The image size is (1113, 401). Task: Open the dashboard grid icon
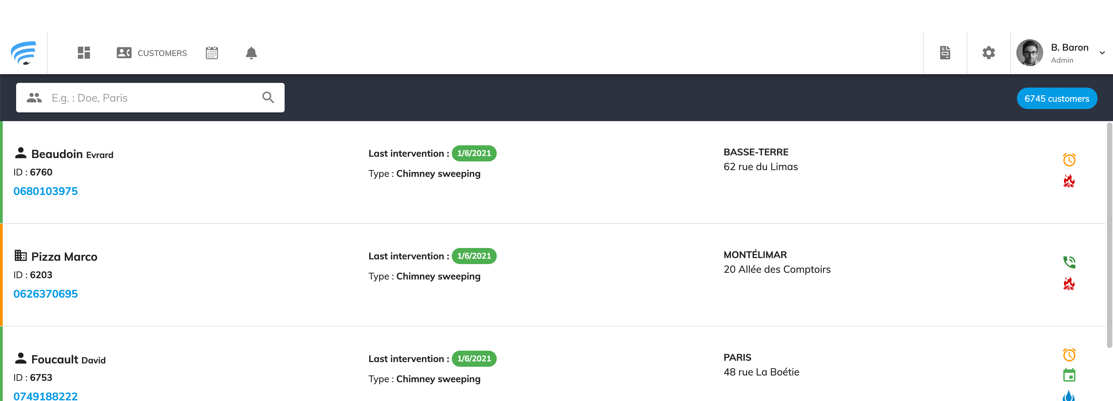83,52
